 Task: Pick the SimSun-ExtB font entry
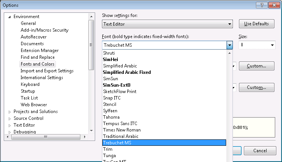117,85
